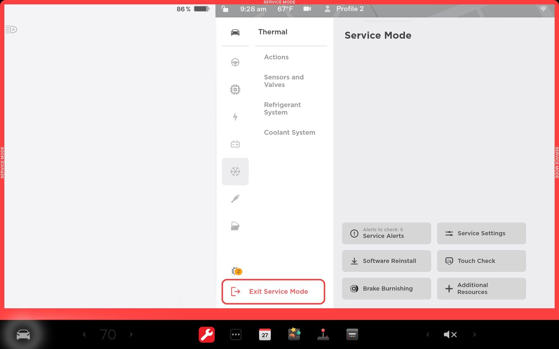This screenshot has width=559, height=349.
Task: Click the red wrench Service app icon
Action: 207,334
